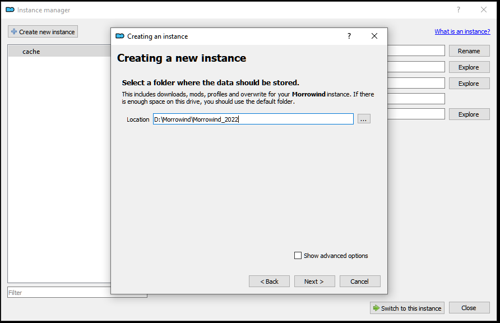Click the Instance manager help question mark
Image resolution: width=500 pixels, height=323 pixels.
pos(458,10)
